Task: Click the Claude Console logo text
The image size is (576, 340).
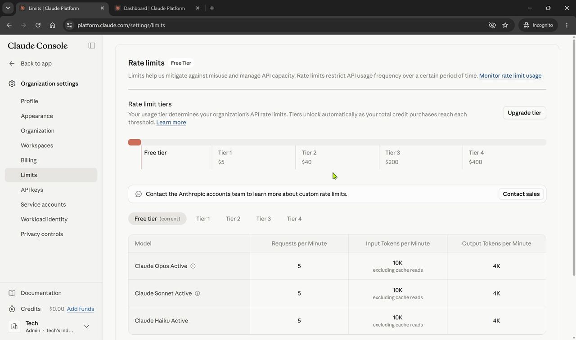Action: tap(38, 46)
